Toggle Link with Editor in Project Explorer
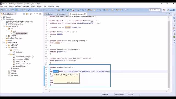The width and height of the screenshot is (176, 99). [x=27, y=14]
